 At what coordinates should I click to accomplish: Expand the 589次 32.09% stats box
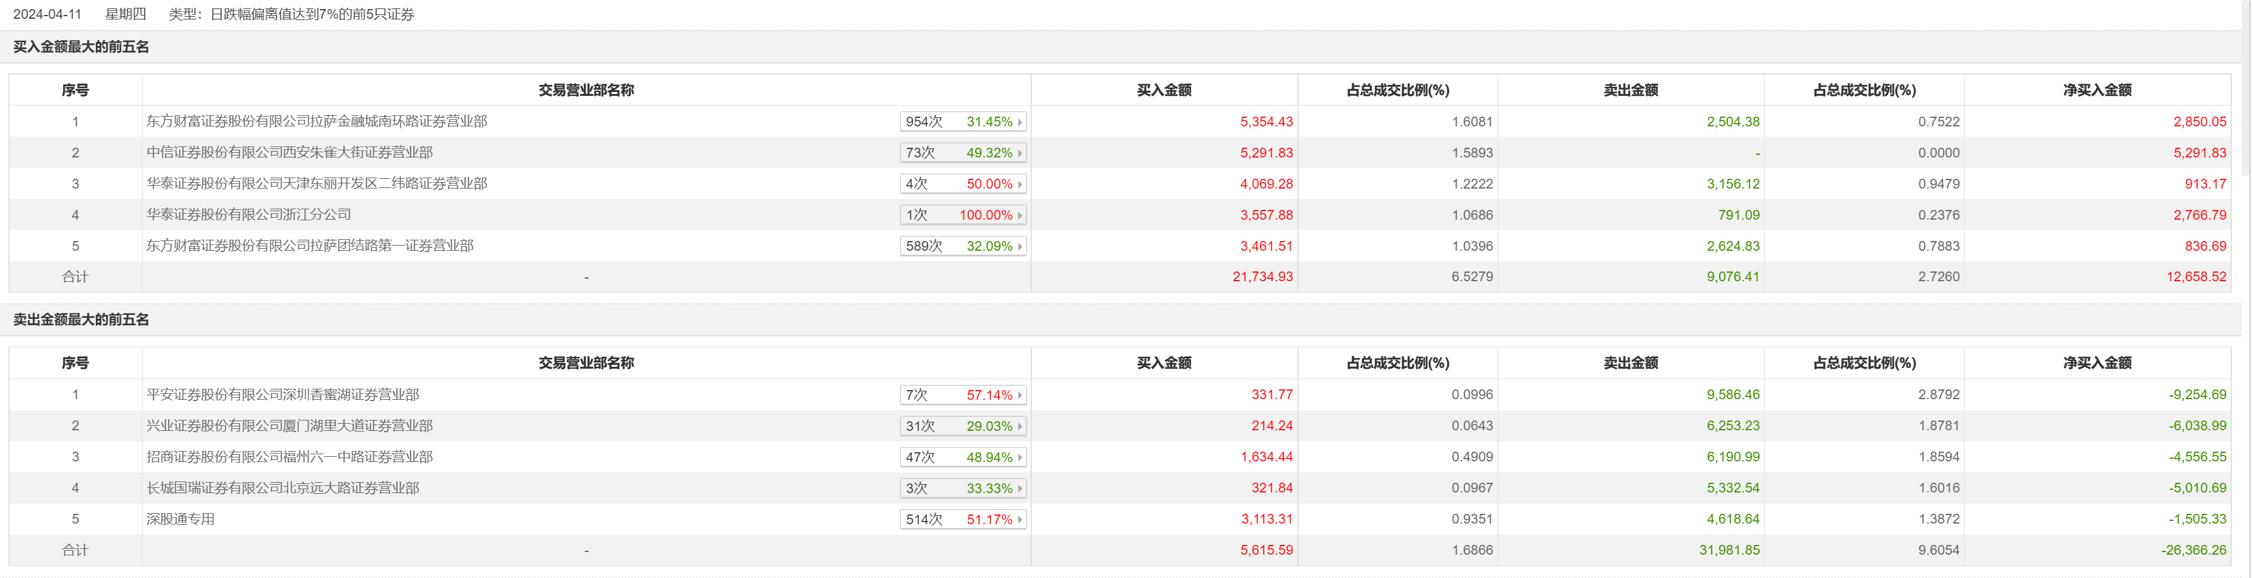pos(963,246)
